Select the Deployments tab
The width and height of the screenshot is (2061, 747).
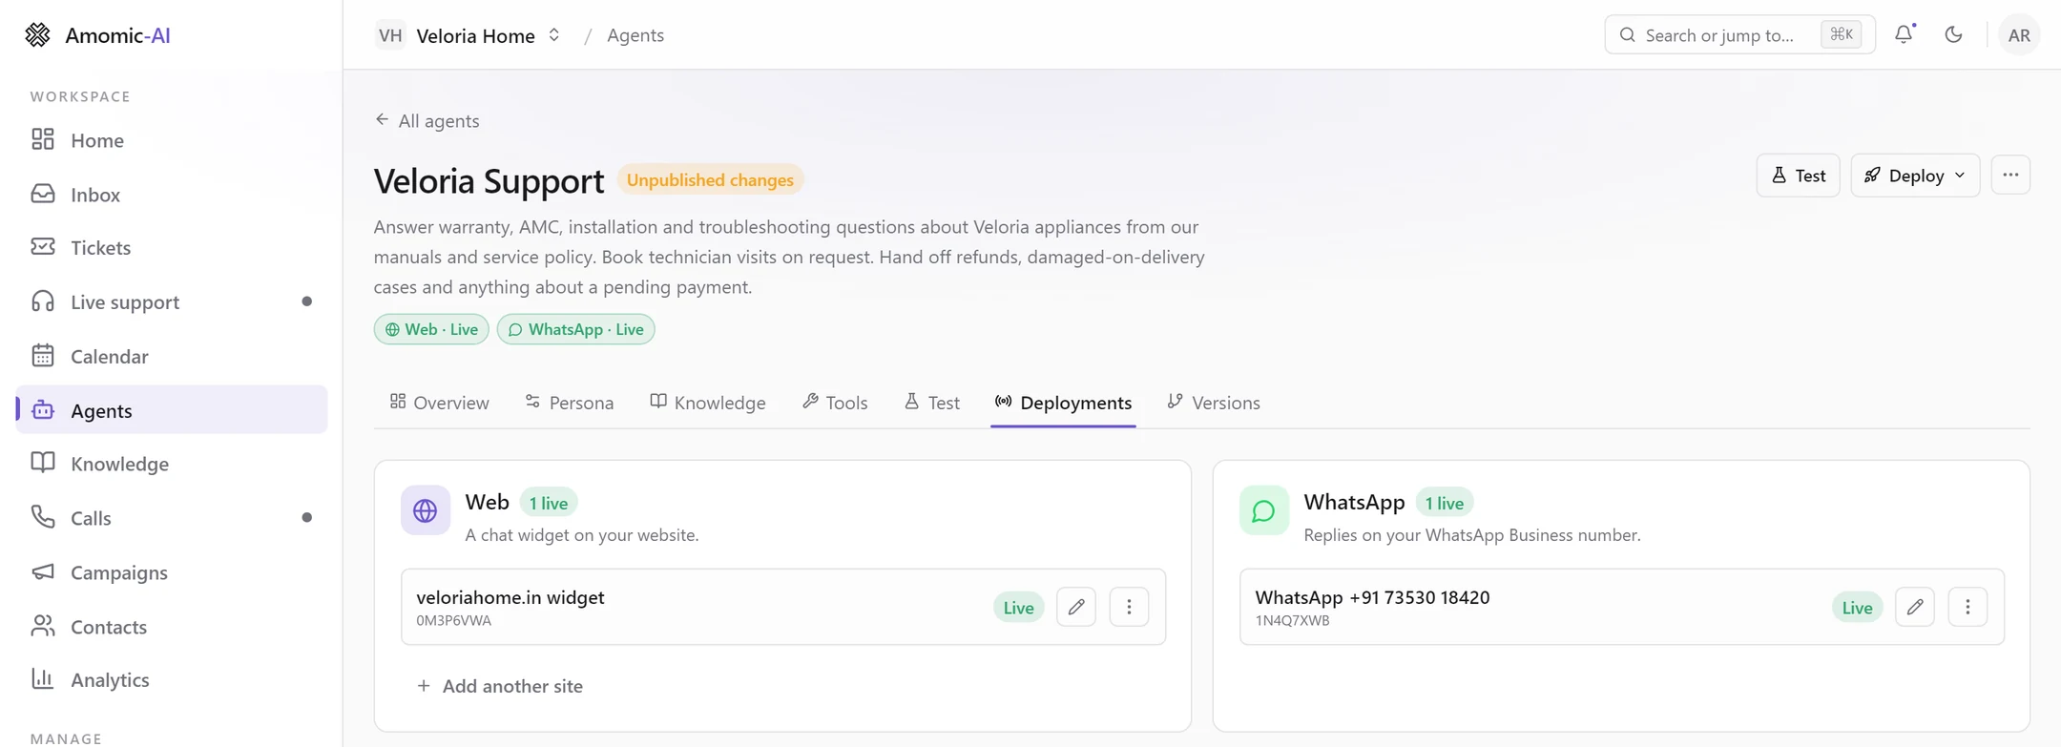pos(1063,403)
